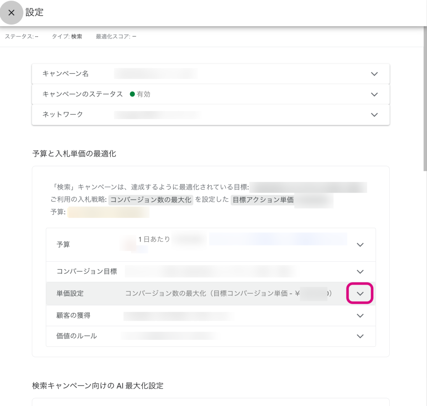Select the ネットワーク row label

click(x=63, y=114)
